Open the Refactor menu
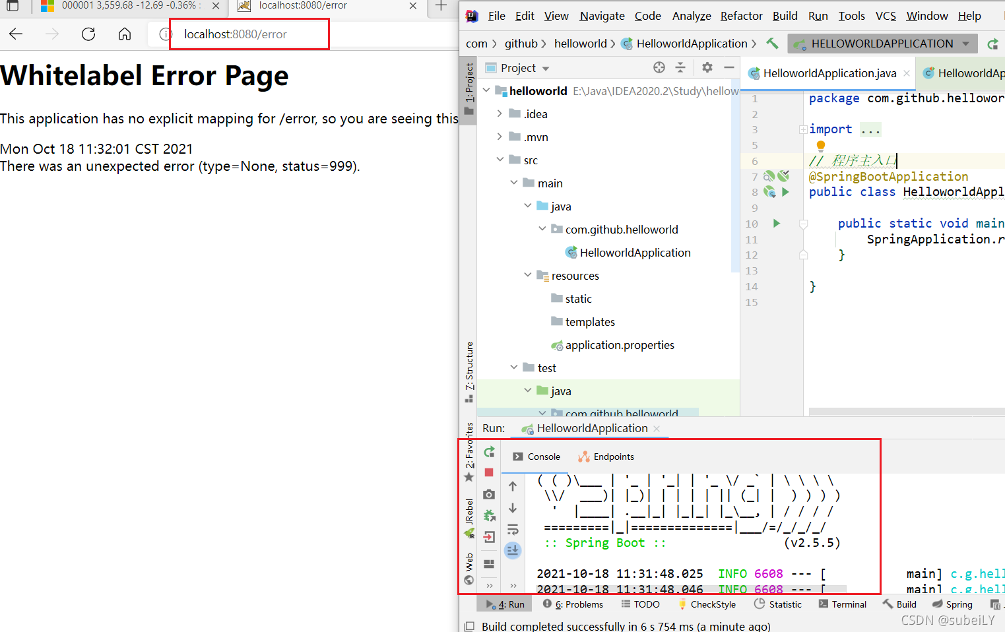This screenshot has height=632, width=1005. (x=741, y=16)
